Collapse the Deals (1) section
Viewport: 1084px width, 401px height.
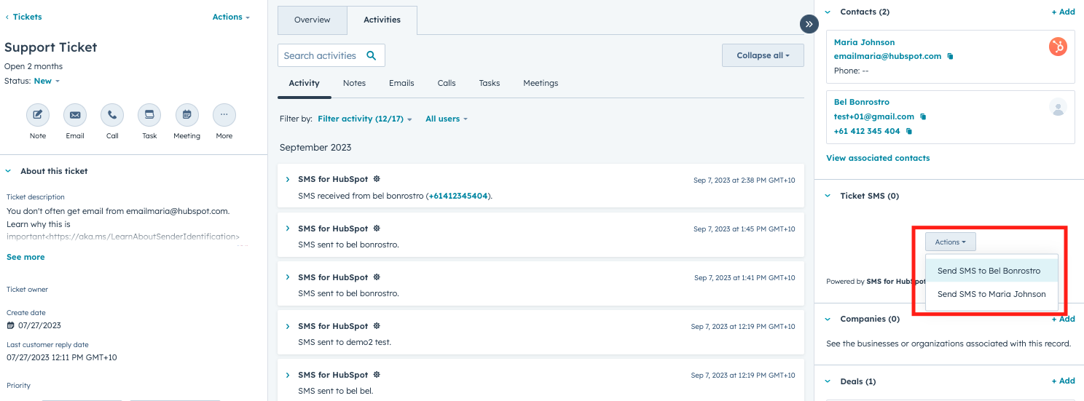(828, 381)
